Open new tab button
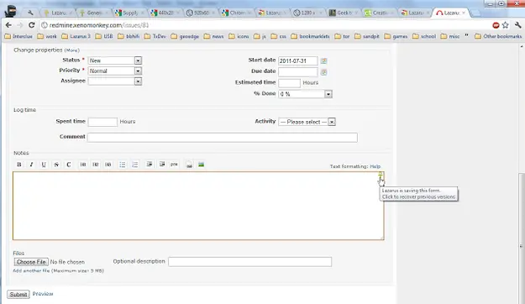525x304 pixels. 475,13
